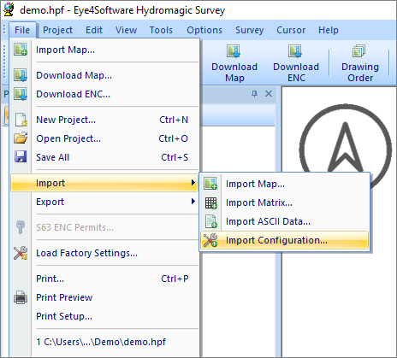Viewport: 397px width, 358px height.
Task: Select the Export menu entry
Action: click(104, 202)
